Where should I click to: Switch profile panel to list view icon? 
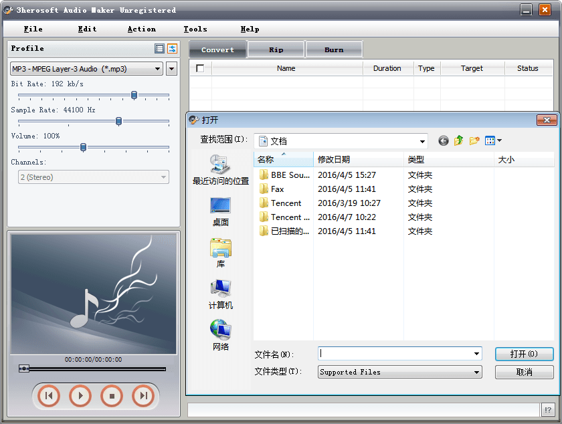pyautogui.click(x=159, y=48)
